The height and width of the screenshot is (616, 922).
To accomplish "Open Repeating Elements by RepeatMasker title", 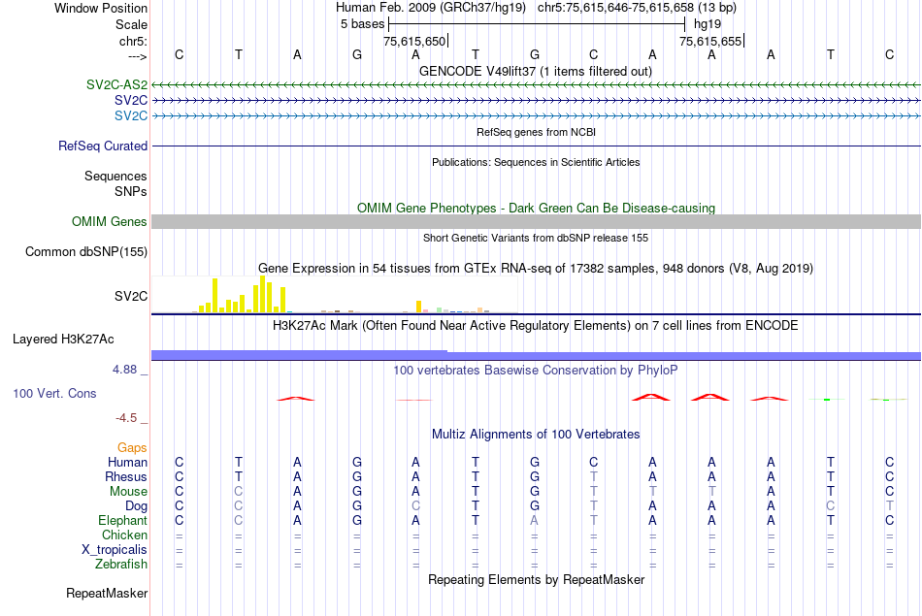I will coord(537,579).
